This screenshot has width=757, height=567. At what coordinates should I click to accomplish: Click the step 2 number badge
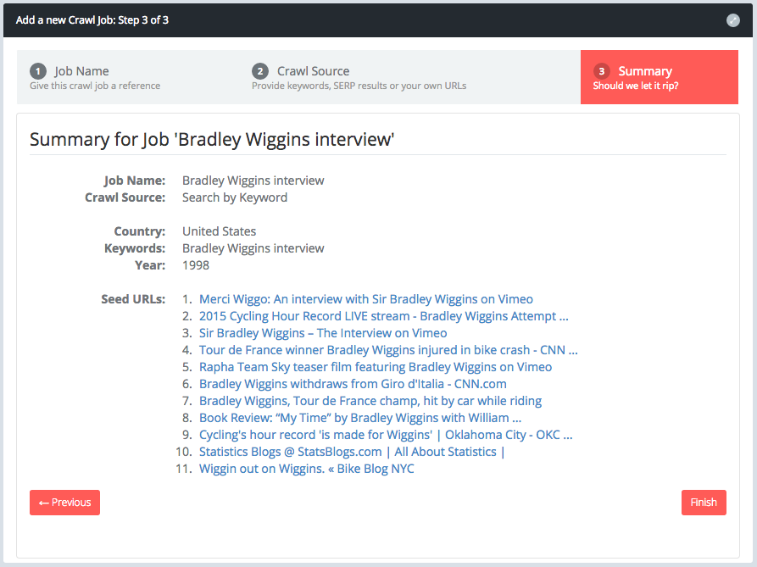260,71
